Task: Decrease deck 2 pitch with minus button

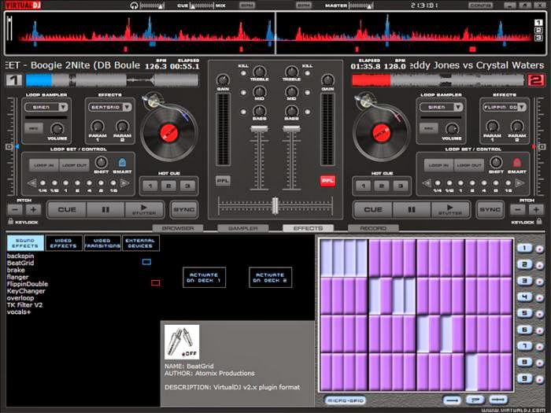Action: click(518, 210)
